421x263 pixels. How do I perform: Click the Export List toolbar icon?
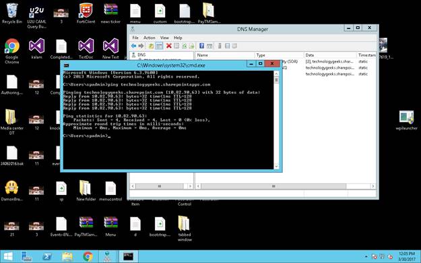tap(191, 46)
